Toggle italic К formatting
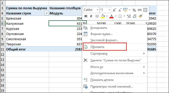Image resolution: width=169 pixels, height=93 pixels. click(x=91, y=16)
